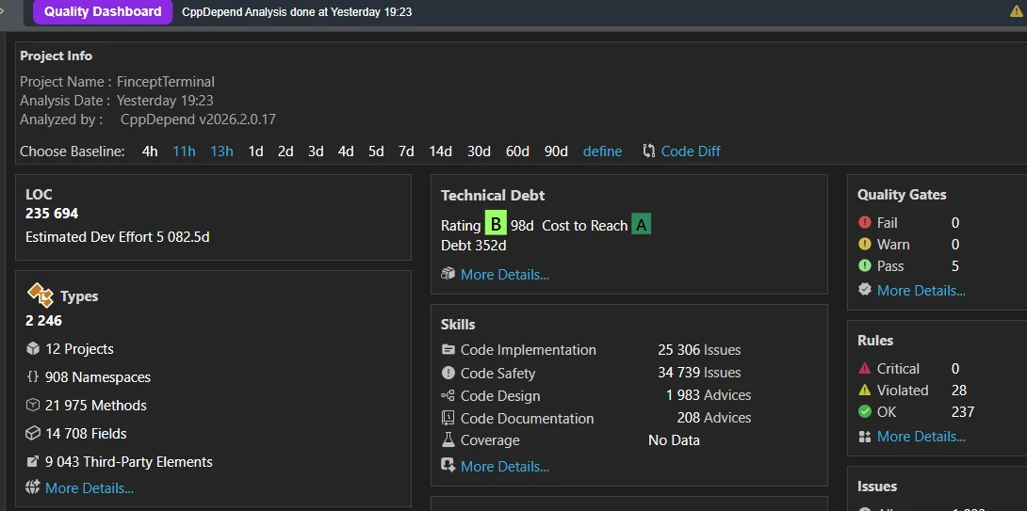The image size is (1027, 511).
Task: Click the Code Implementation folder icon
Action: 448,349
